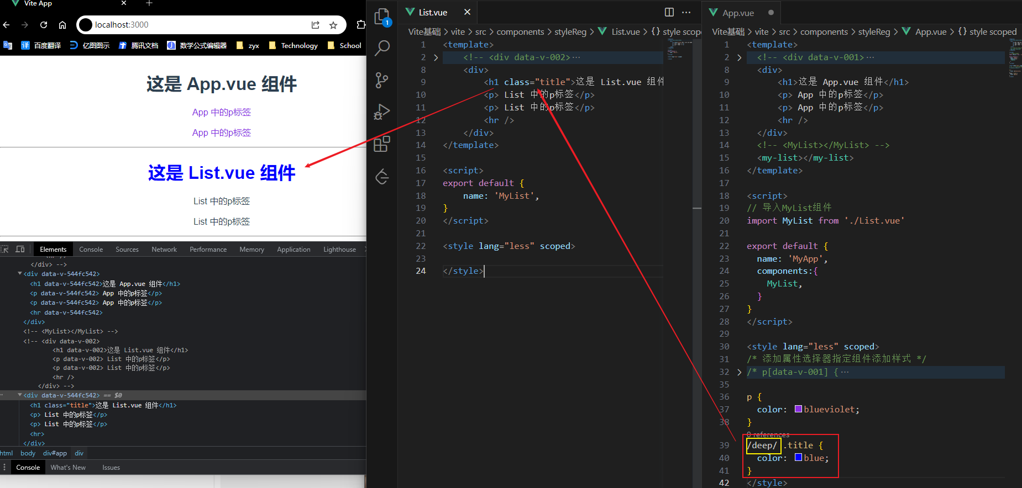Switch to DevTools Performance tab

tap(208, 250)
